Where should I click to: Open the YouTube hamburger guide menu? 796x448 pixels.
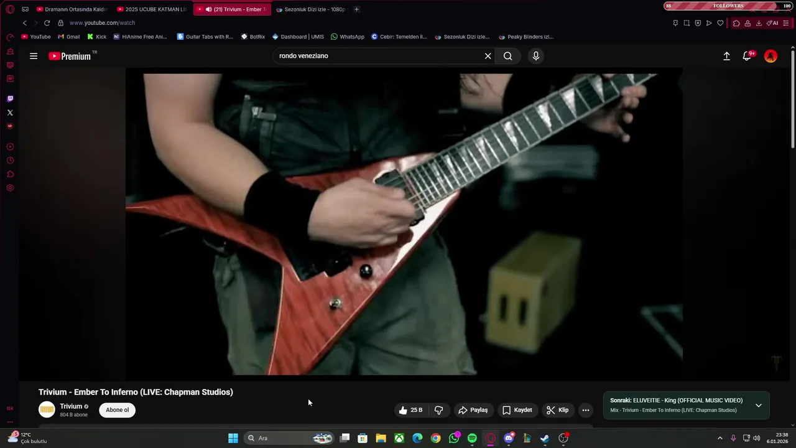coord(34,56)
